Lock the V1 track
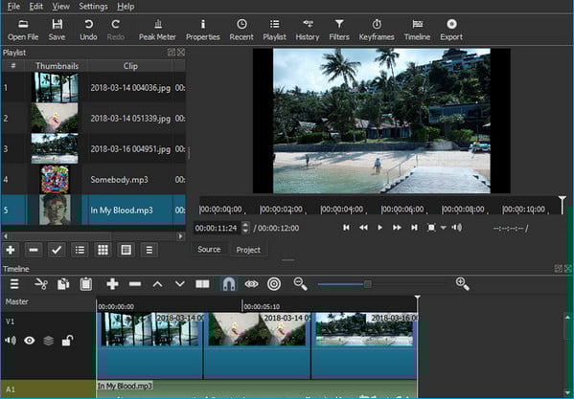This screenshot has height=399, width=574. click(x=67, y=341)
